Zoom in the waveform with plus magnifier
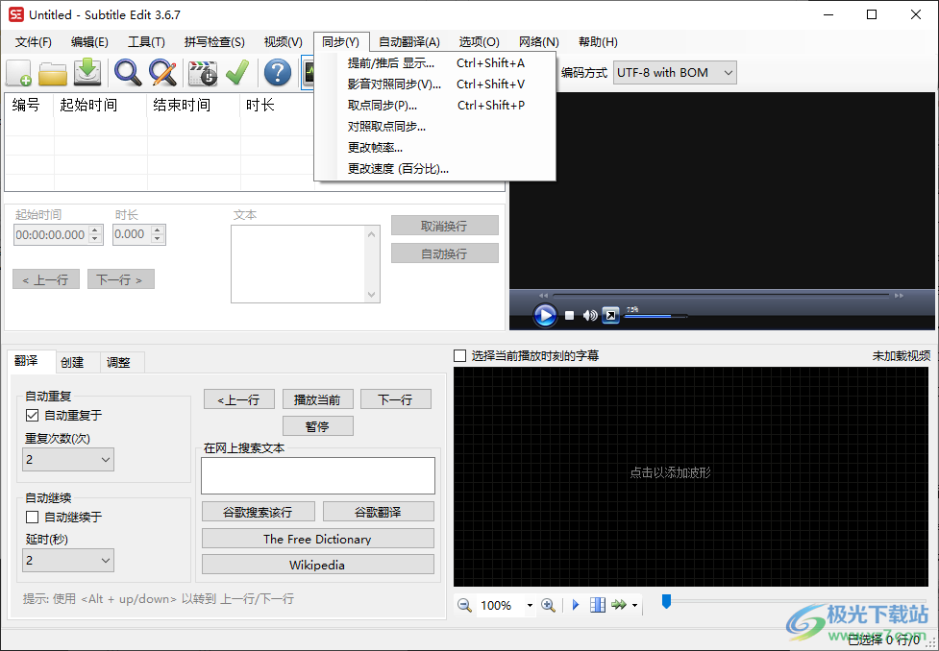 (x=548, y=605)
